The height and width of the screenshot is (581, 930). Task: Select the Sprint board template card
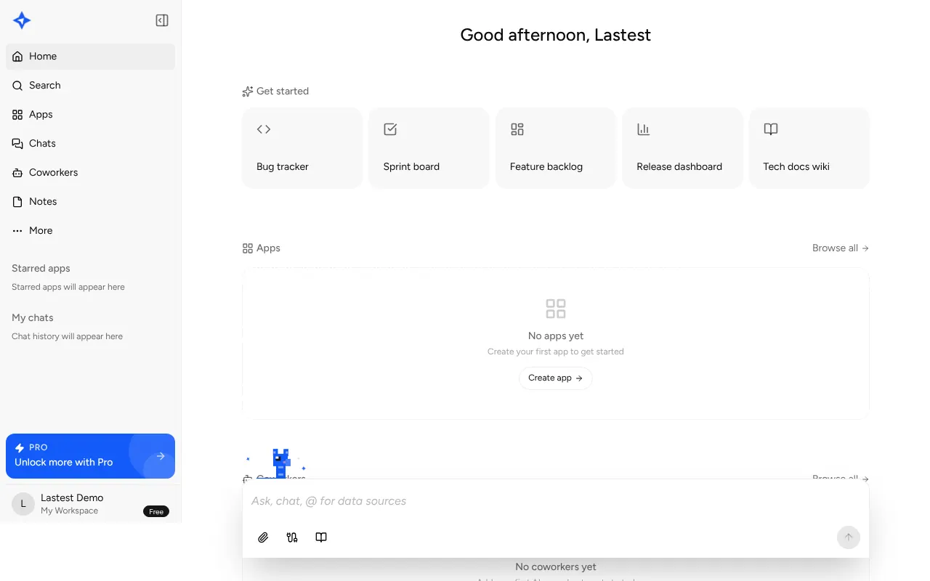coord(429,148)
